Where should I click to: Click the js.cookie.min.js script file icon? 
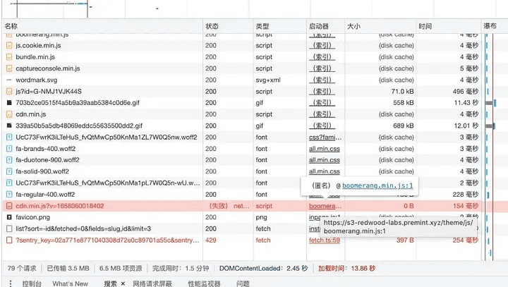point(9,46)
